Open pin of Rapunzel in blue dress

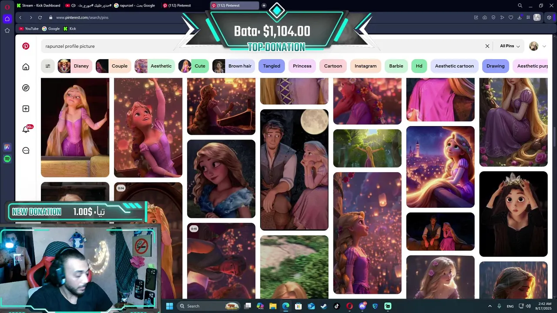pos(221,179)
